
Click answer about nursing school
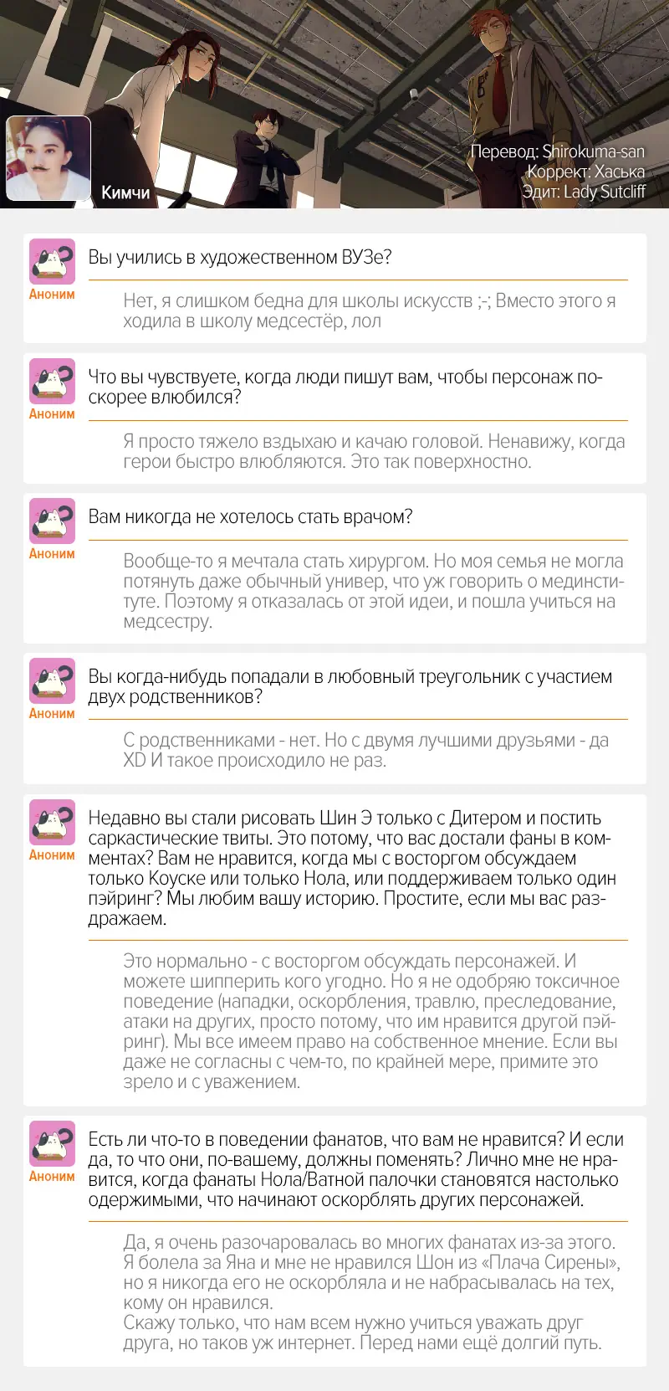pos(370,311)
